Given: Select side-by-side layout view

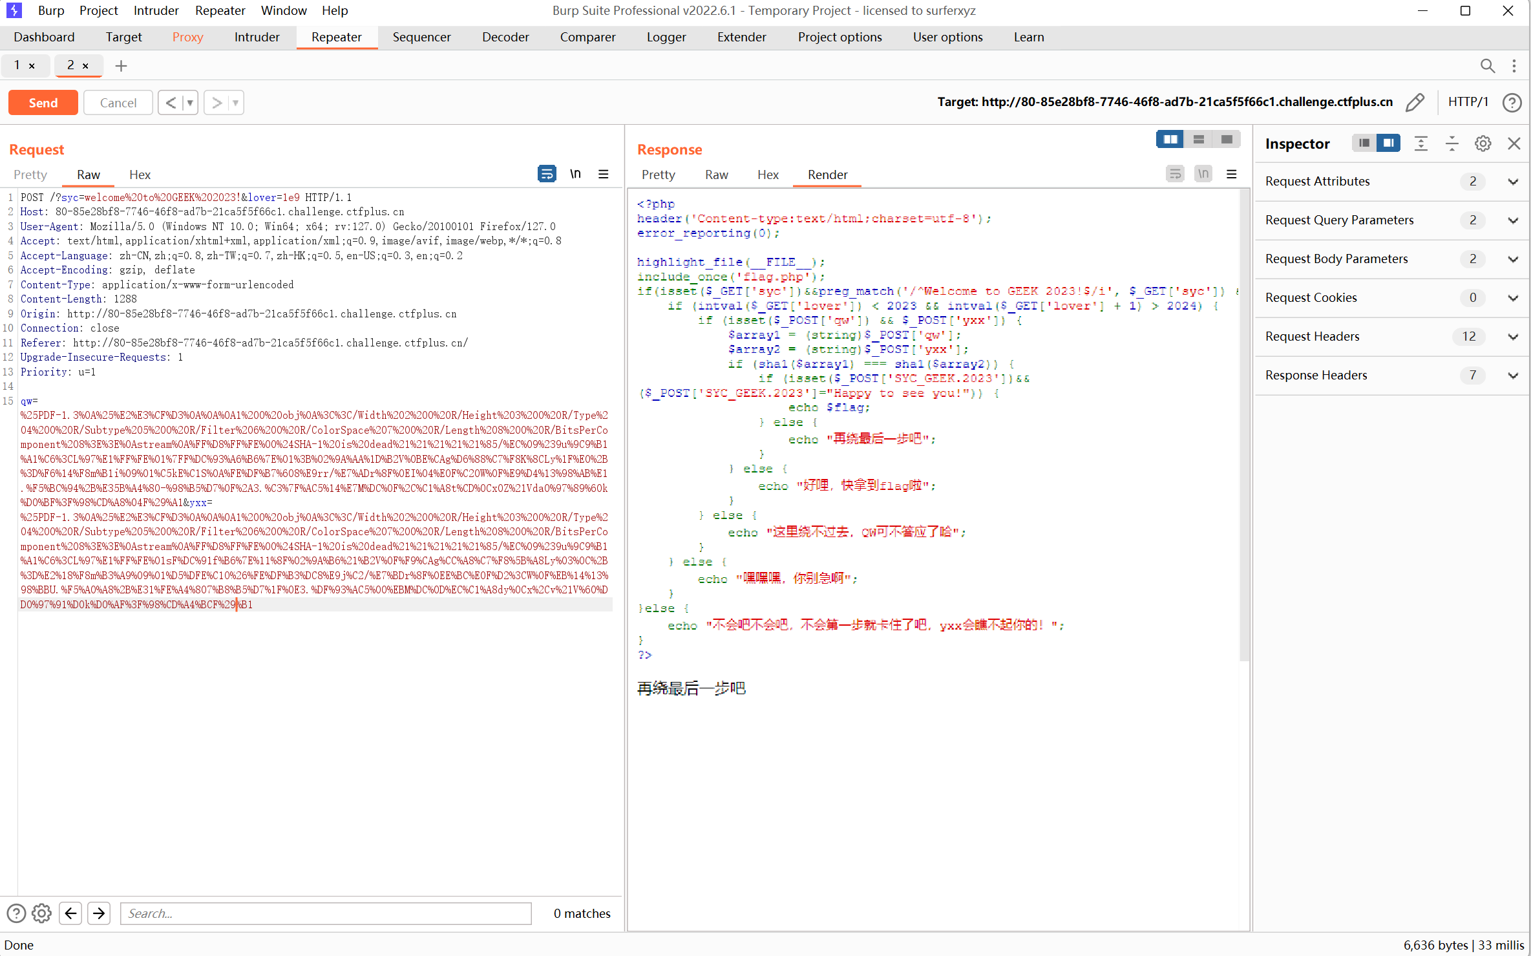Looking at the screenshot, I should [x=1170, y=139].
